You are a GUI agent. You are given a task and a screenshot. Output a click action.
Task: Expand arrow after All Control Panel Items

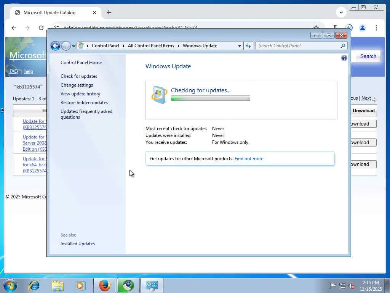click(x=178, y=46)
